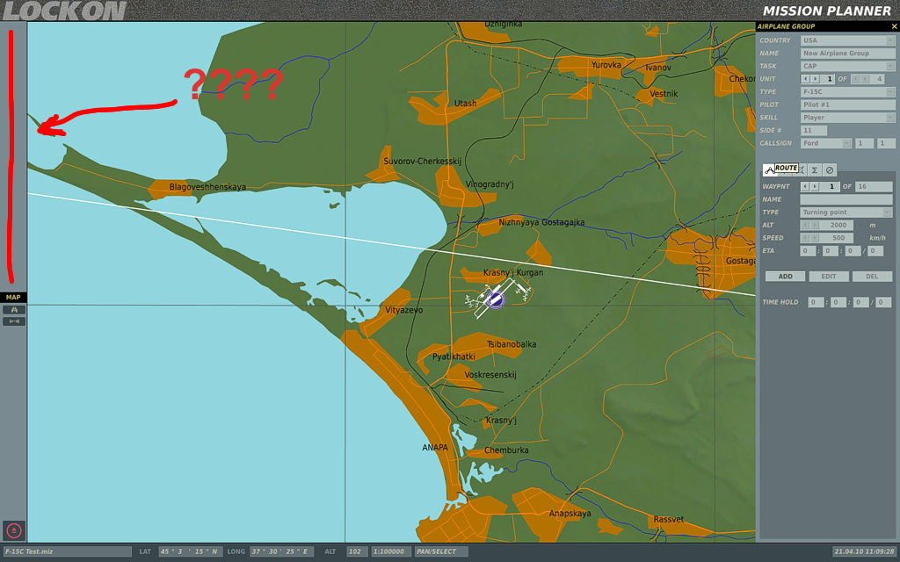This screenshot has width=900, height=562.
Task: Click the Tsibanobalka town label on map
Action: (512, 344)
